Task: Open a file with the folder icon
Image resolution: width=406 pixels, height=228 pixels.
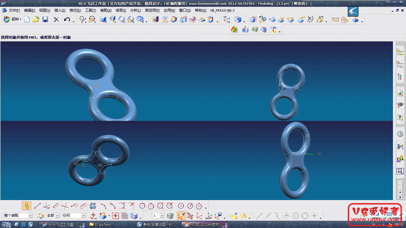Action: 36,20
